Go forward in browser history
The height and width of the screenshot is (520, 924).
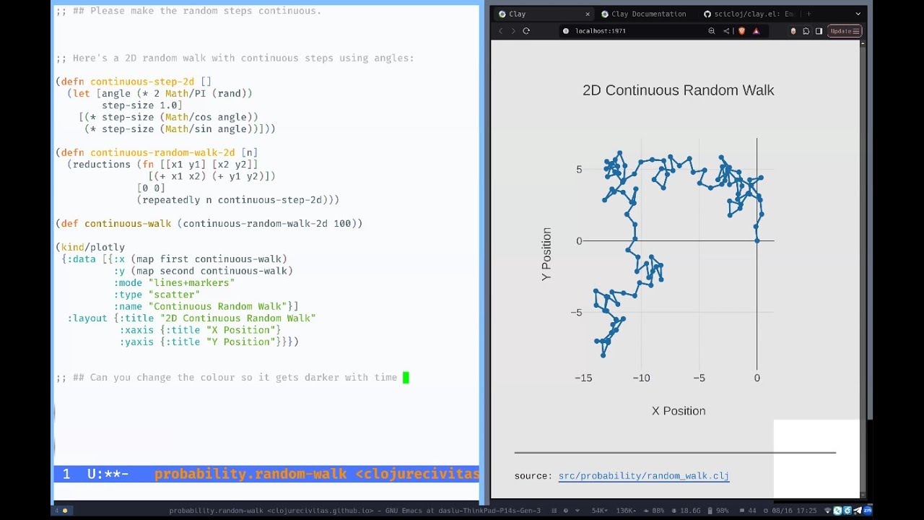(513, 31)
